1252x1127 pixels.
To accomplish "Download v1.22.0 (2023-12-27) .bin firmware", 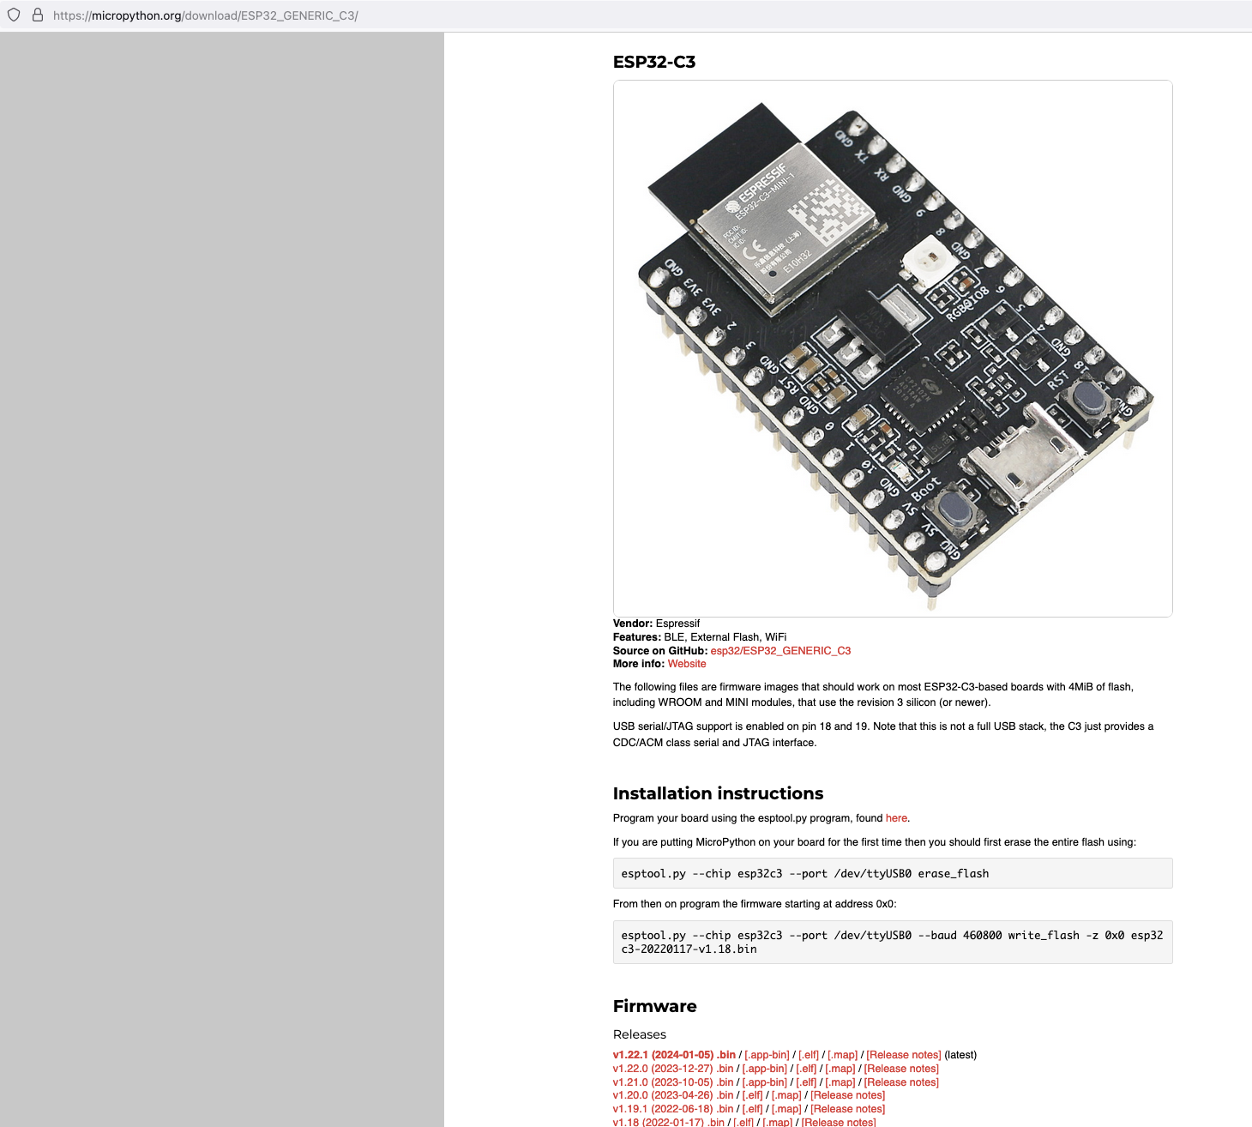I will (673, 1069).
